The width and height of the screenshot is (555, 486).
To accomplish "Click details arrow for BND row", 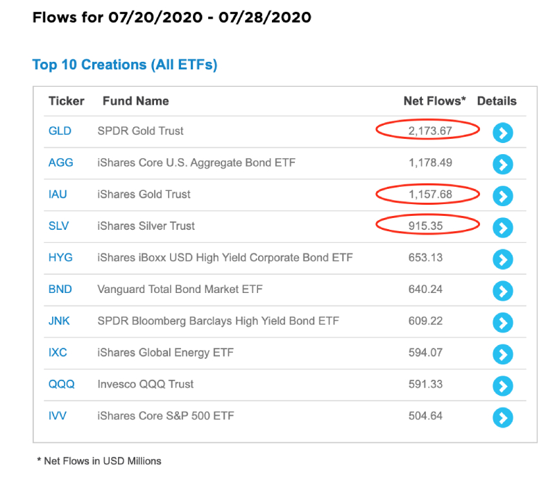I will point(502,290).
